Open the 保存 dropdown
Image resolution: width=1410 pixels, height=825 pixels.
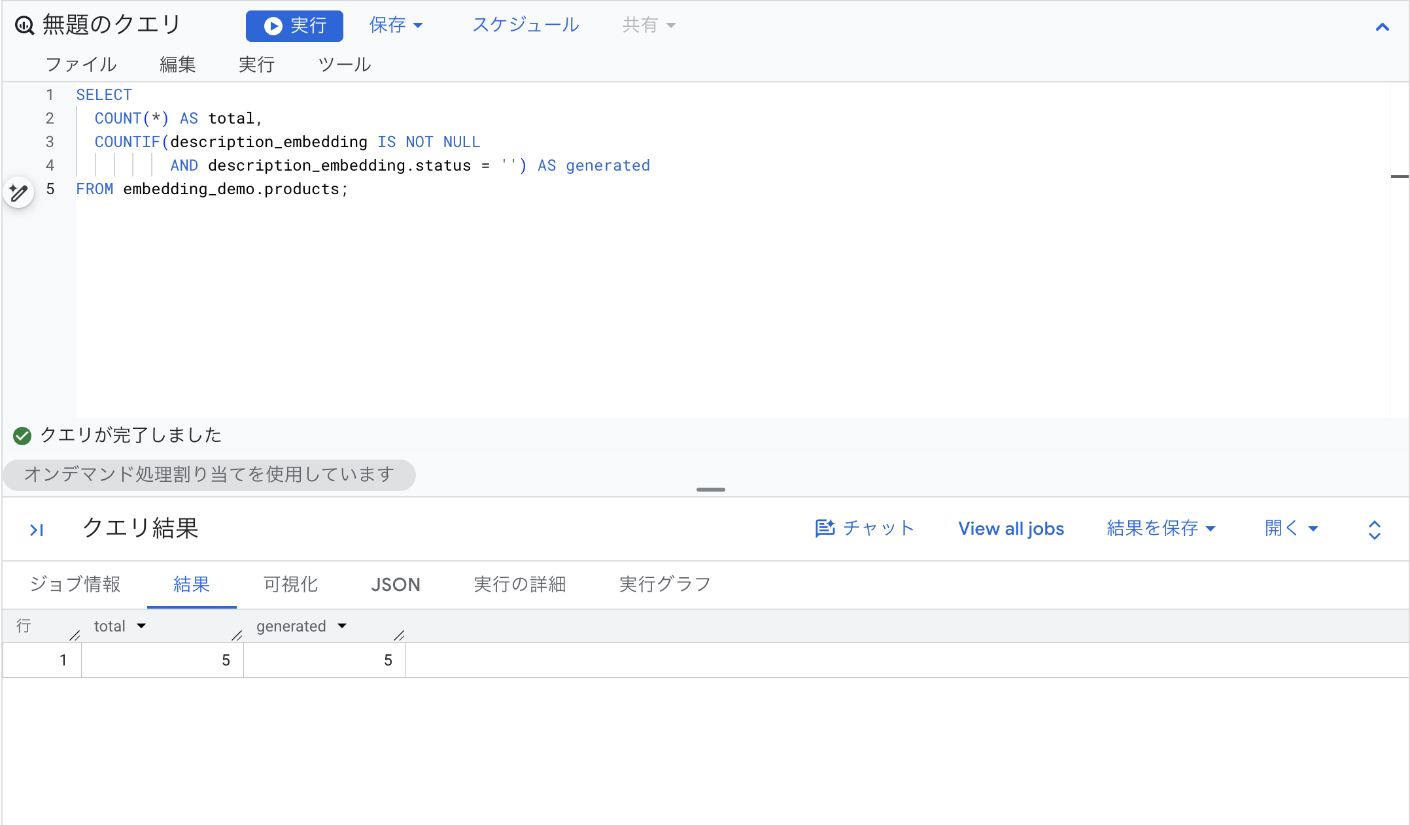(x=396, y=25)
